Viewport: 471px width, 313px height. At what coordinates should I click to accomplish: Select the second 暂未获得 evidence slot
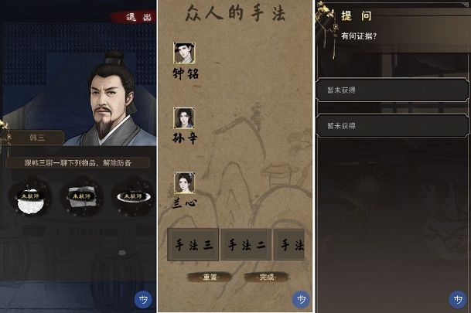coord(393,126)
